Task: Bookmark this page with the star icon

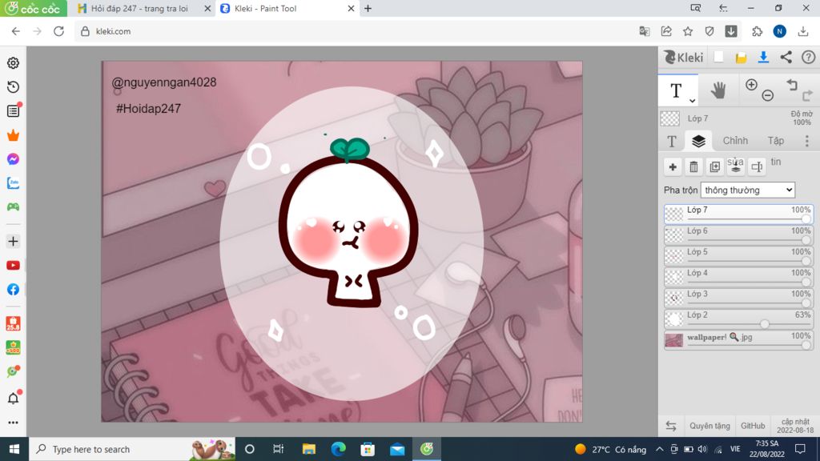Action: point(688,31)
